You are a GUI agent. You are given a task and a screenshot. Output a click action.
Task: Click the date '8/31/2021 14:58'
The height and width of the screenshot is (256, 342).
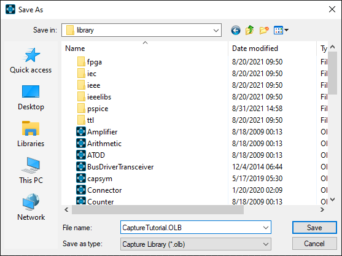click(257, 109)
